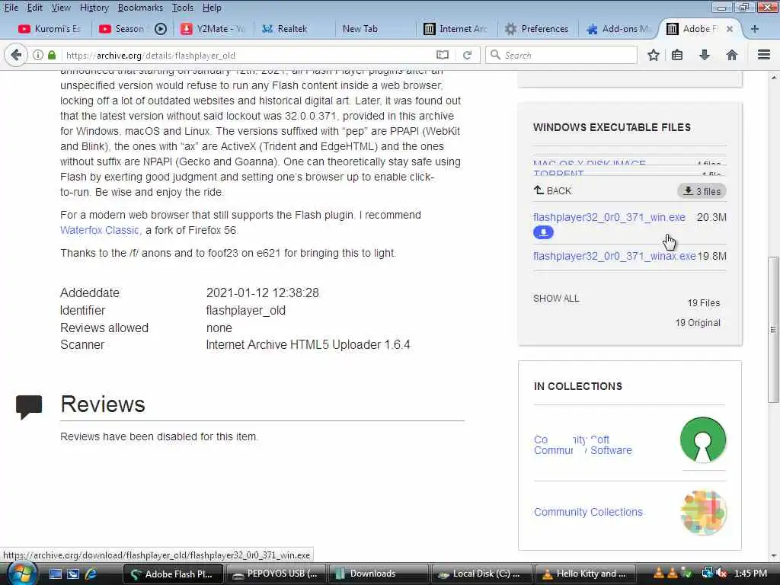The image size is (780, 585).
Task: Click the '19 Files' count text
Action: click(703, 303)
